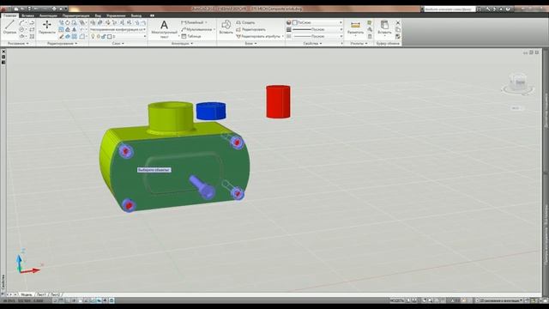The image size is (549, 309).
Task: Open the Свойства vertical palette label
Action: pyautogui.click(x=3, y=282)
